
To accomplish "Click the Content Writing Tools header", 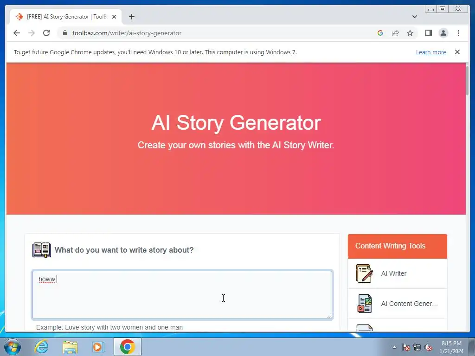I will (x=397, y=246).
